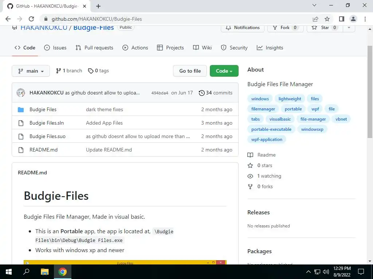The width and height of the screenshot is (373, 279).
Task: Click the Chrome icon in the taskbar
Action: click(63, 272)
